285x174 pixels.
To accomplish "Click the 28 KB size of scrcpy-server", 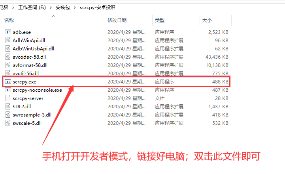I will pyautogui.click(x=222, y=98).
